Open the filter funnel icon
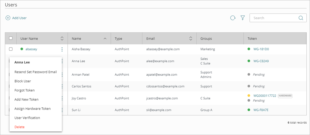310x135 pixels. [x=243, y=18]
